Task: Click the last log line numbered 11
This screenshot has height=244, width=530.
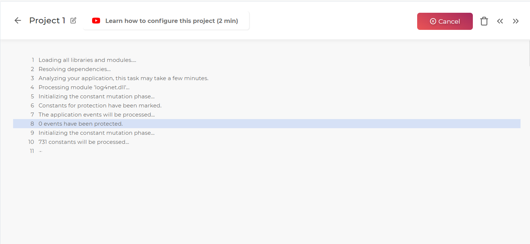Action: point(40,151)
